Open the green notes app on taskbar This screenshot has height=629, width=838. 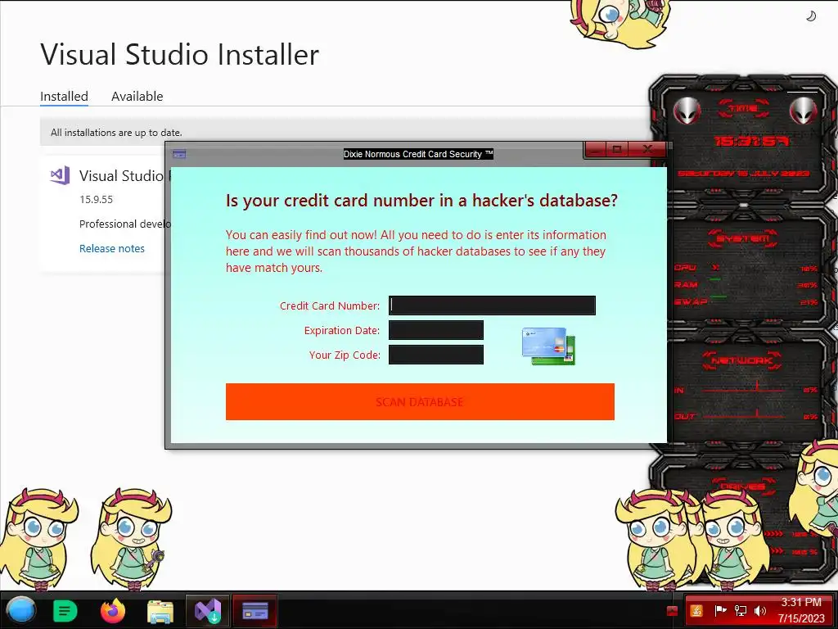tap(65, 611)
